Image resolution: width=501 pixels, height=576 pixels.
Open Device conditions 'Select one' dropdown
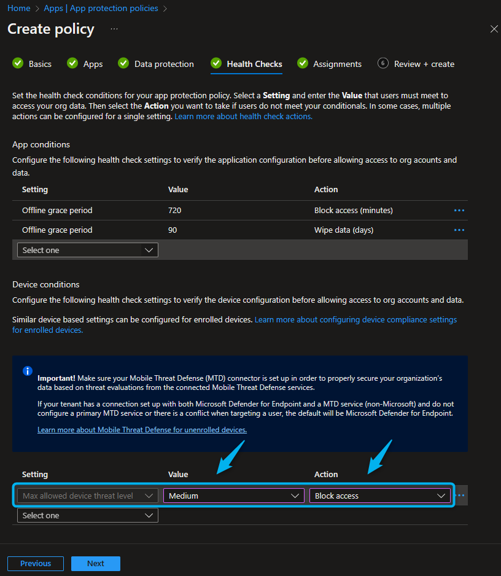87,515
